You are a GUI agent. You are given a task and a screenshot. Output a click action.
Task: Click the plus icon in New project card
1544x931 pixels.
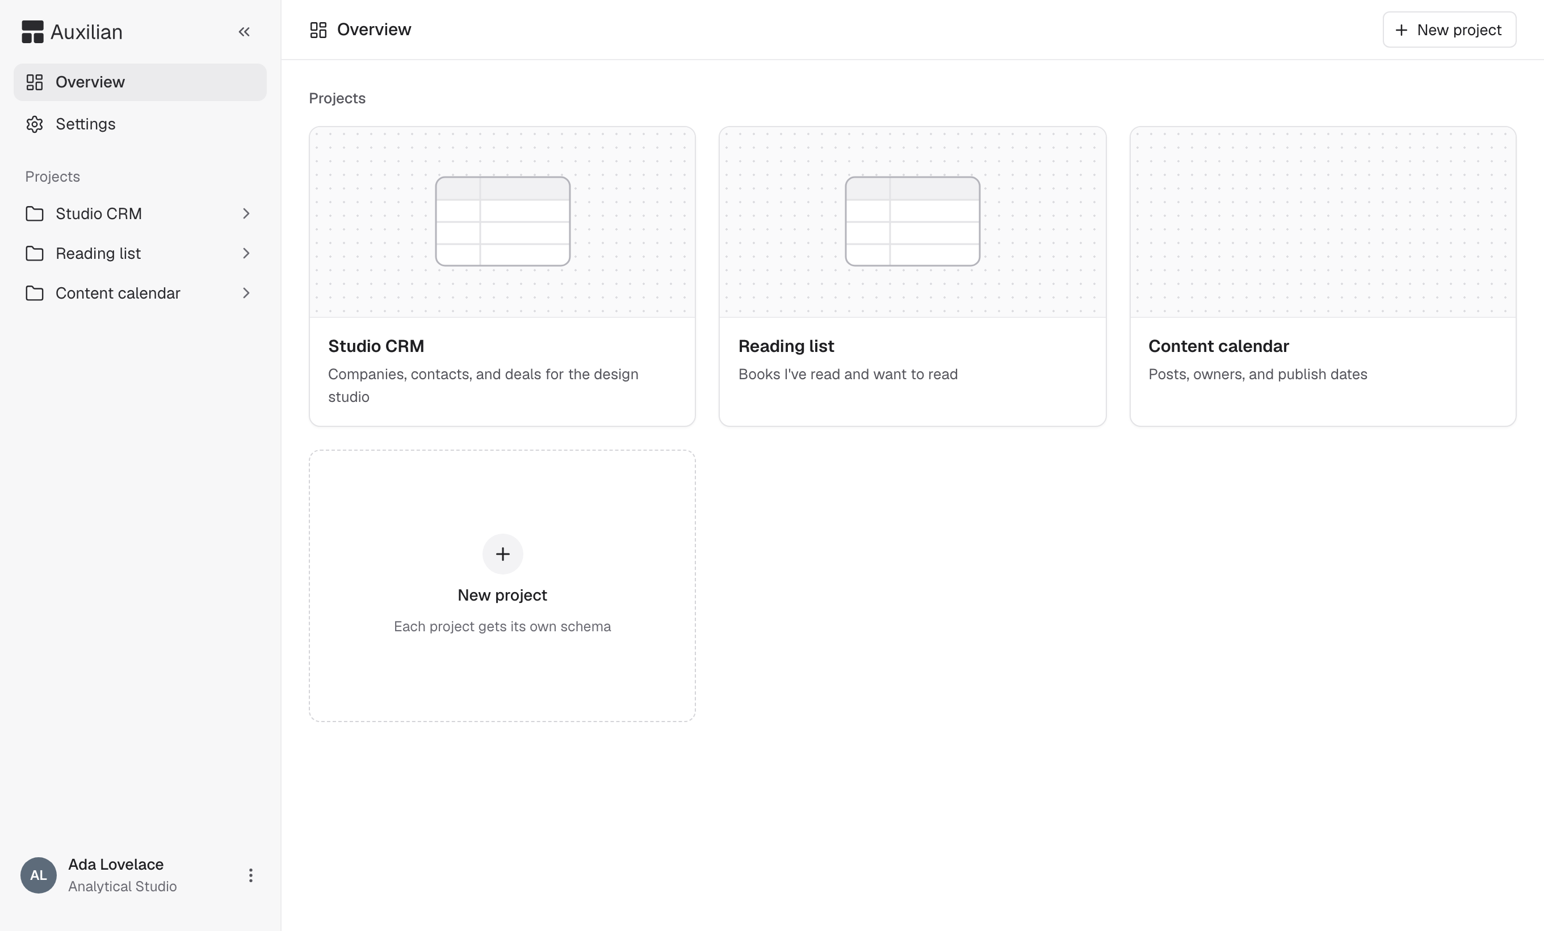tap(502, 554)
